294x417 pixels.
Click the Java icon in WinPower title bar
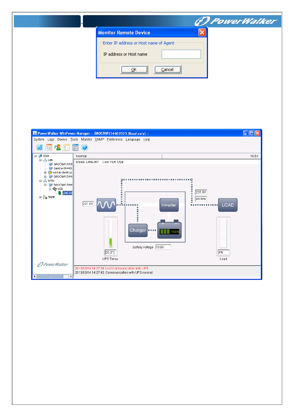(x=35, y=133)
